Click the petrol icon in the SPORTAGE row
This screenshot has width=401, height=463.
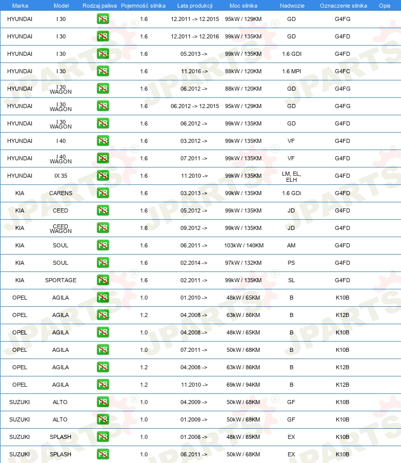(103, 280)
